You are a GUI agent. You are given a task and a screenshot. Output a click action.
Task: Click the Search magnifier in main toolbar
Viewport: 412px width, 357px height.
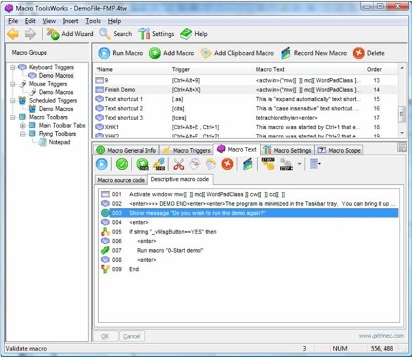[x=105, y=34]
